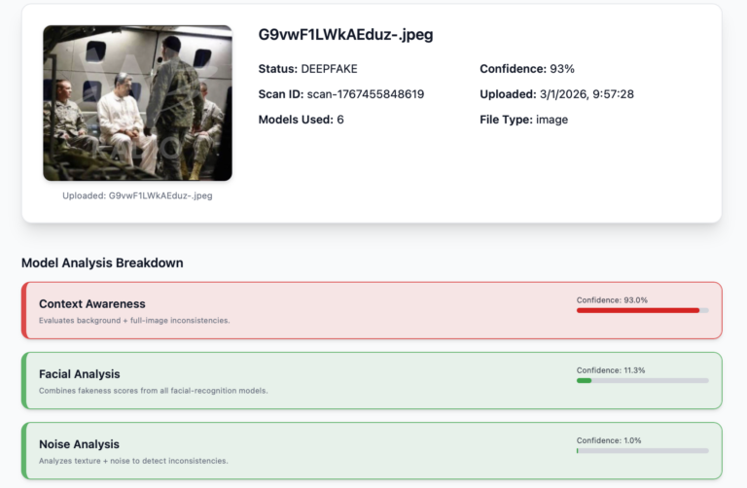Click the Facial Analysis description text

point(153,390)
